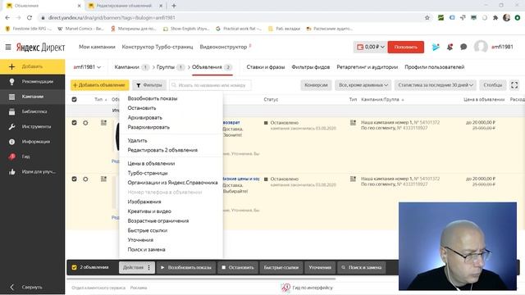Choose Удалить from the menu
This screenshot has height=295, width=525.
(x=137, y=140)
